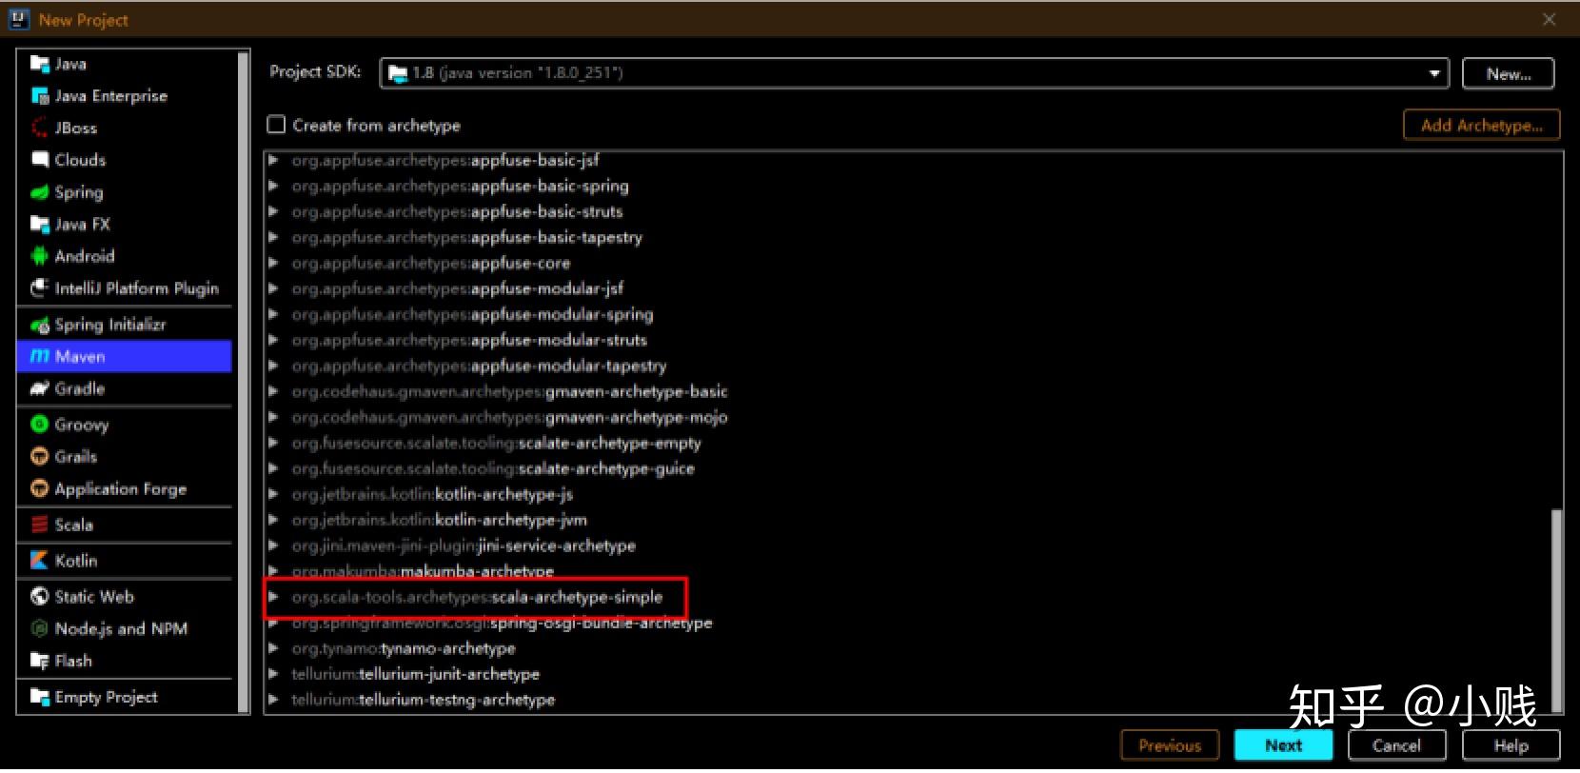Choose the Static Web globe icon
Screen dimensions: 1580x773
[39, 597]
